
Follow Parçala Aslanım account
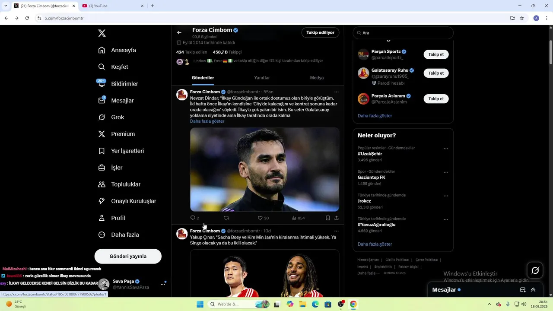pos(436,99)
